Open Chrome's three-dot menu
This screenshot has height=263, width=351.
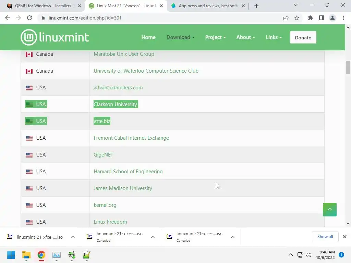[343, 18]
